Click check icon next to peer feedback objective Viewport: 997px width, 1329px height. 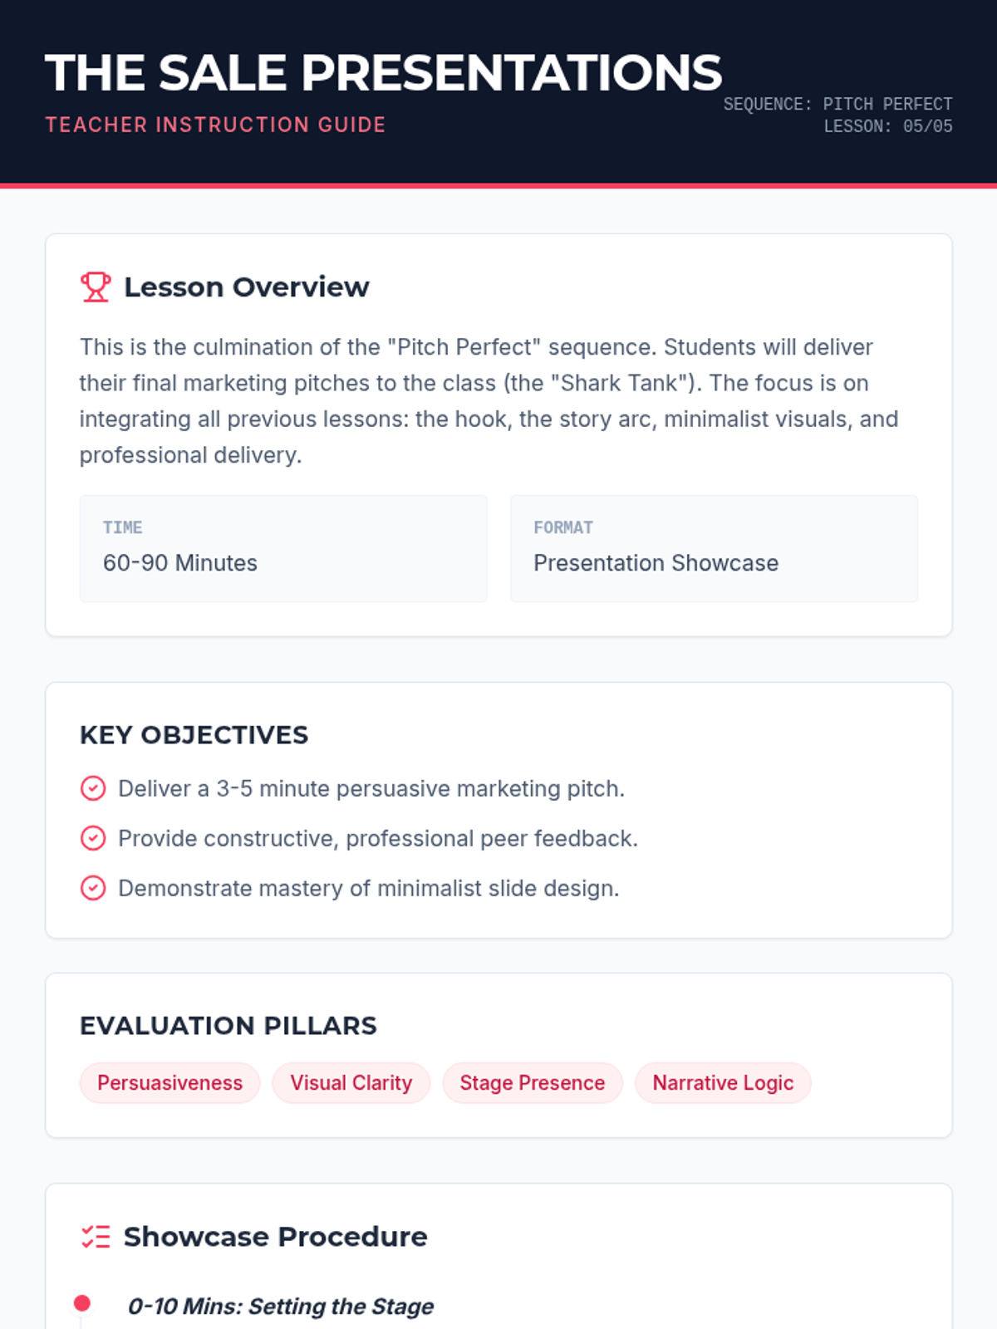[x=93, y=838]
